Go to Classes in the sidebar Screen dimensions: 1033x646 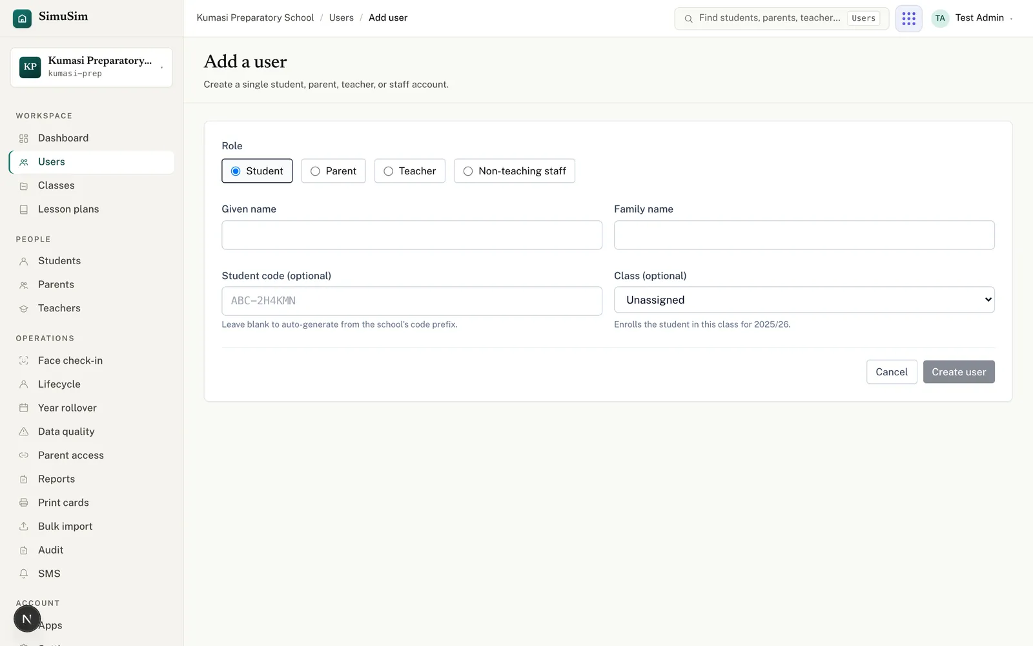[92, 186]
